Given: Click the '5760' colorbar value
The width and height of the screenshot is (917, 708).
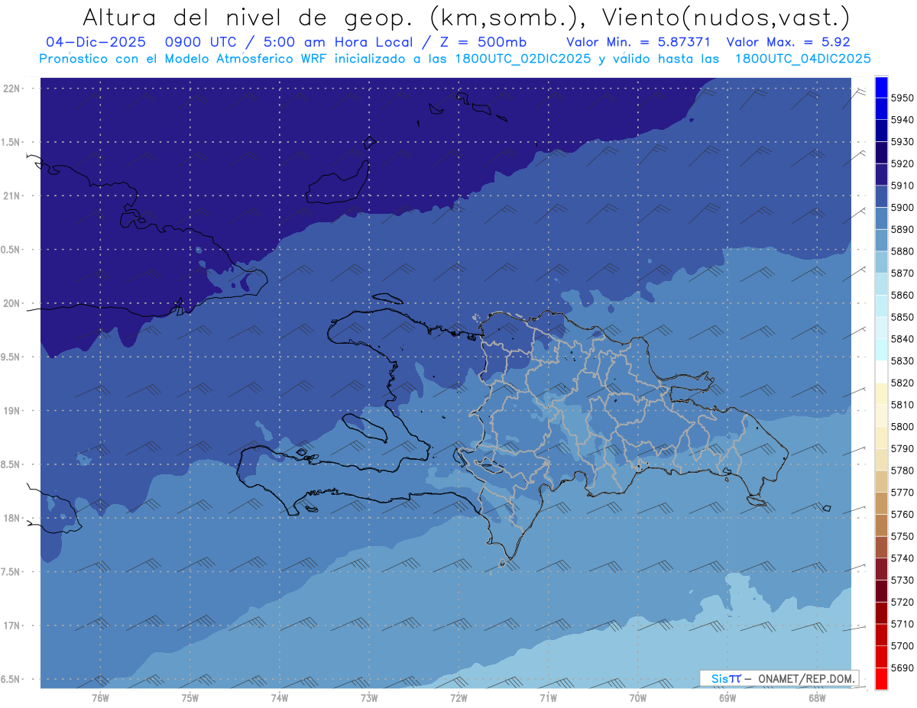Looking at the screenshot, I should coord(902,514).
